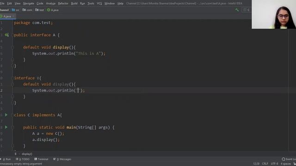This screenshot has height=166, width=296.
Task: Collapse display method in interface A
Action: 12,47
